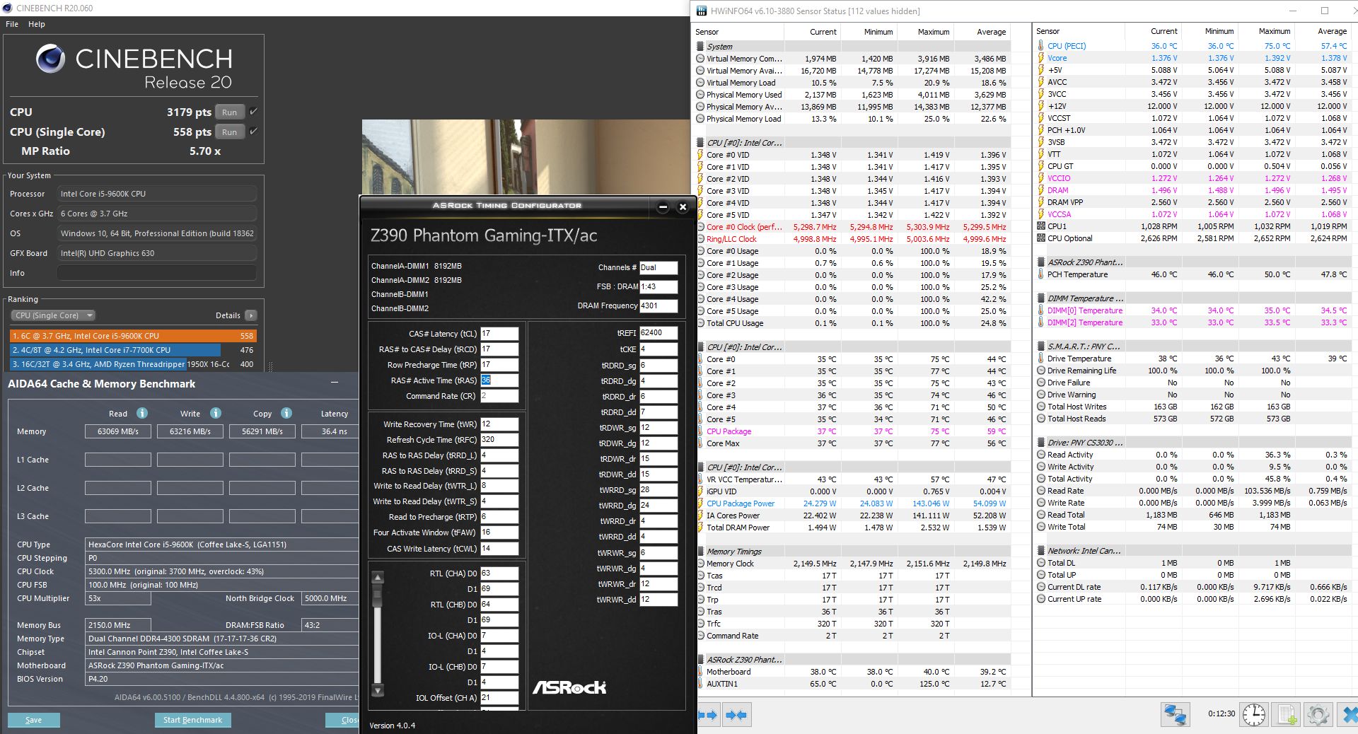
Task: Click the CAS# Latency (tCL) value field
Action: (499, 334)
